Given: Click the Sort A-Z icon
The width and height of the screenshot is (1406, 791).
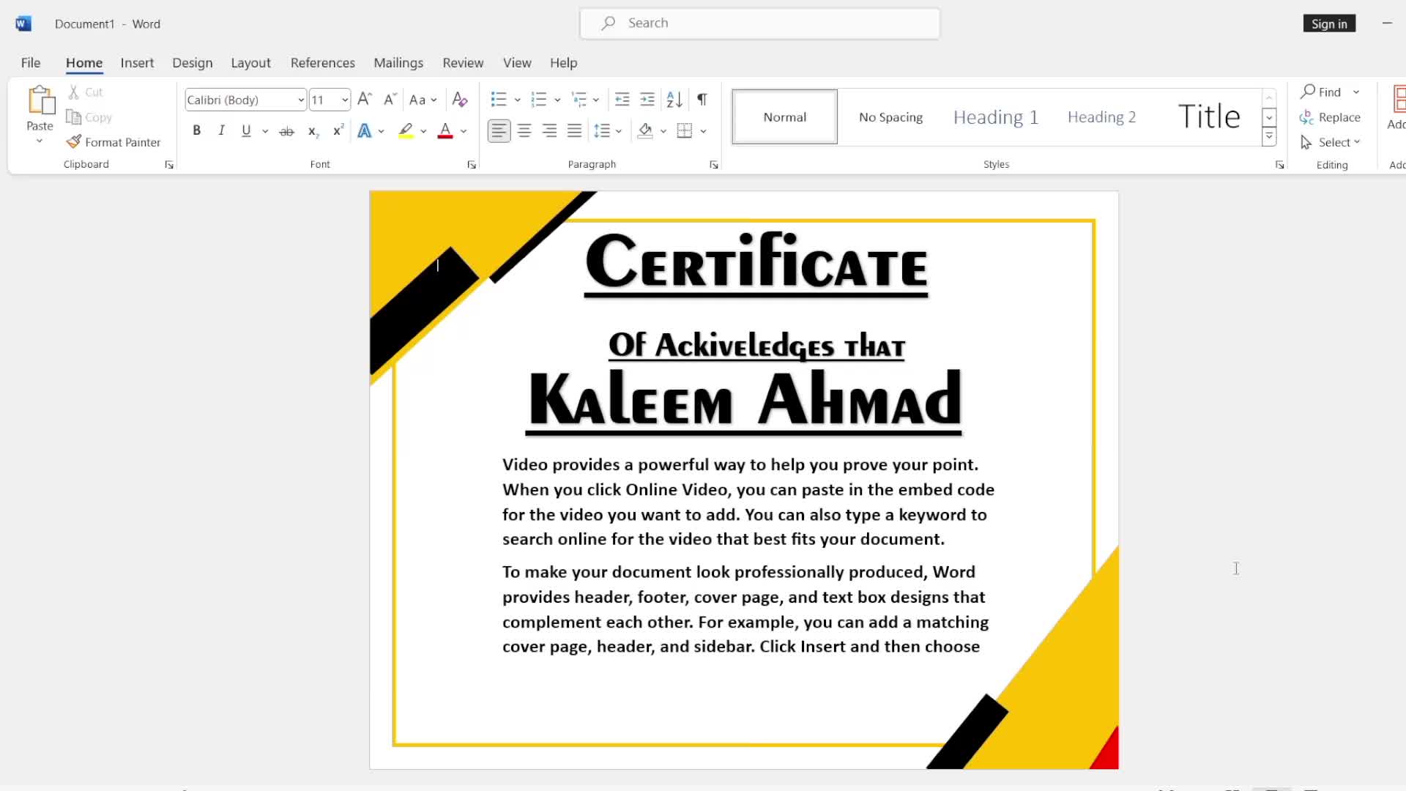Looking at the screenshot, I should point(674,100).
